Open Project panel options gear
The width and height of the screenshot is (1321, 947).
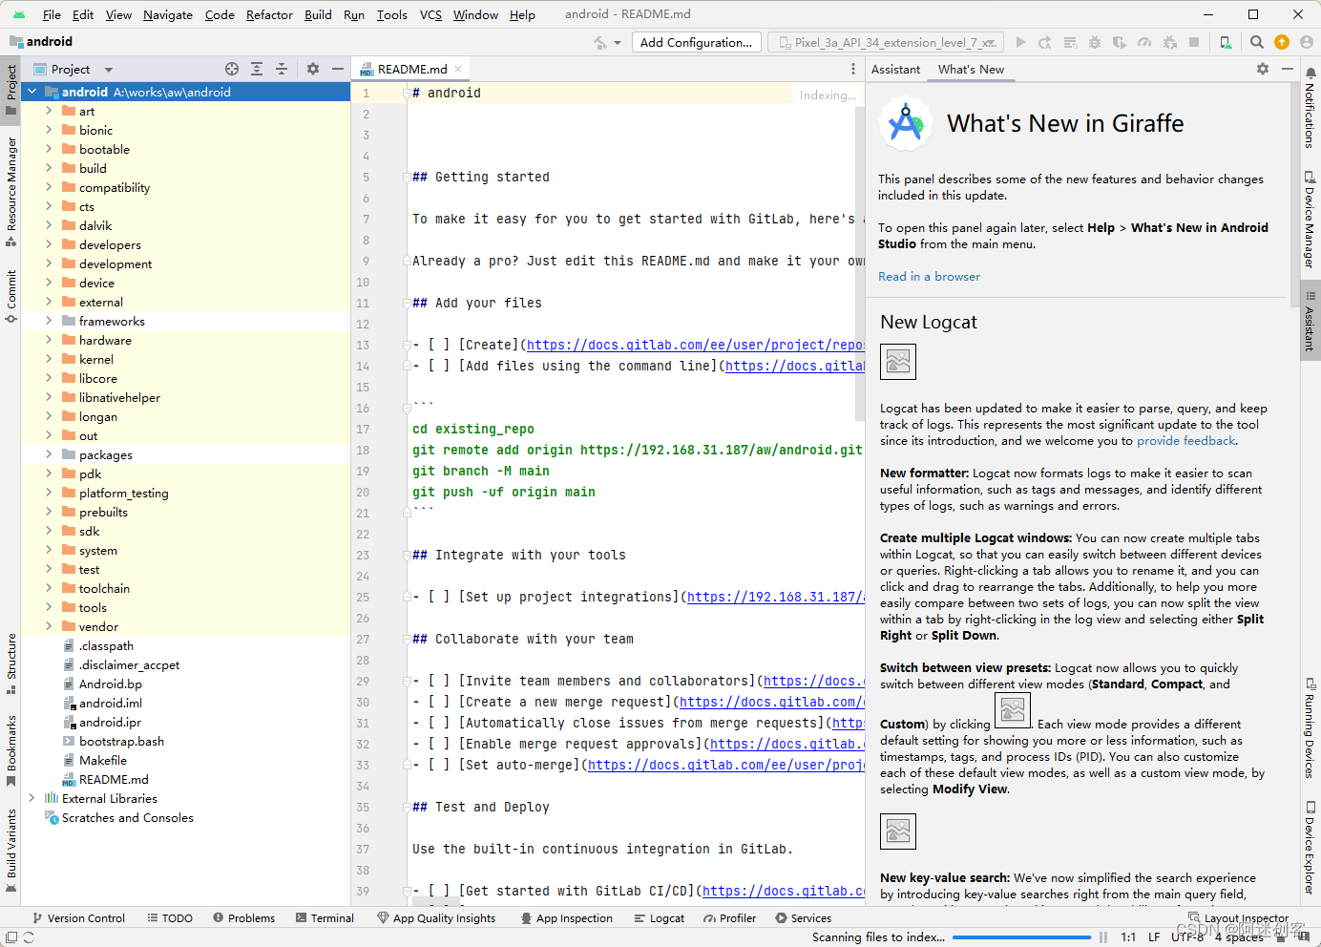pos(313,69)
